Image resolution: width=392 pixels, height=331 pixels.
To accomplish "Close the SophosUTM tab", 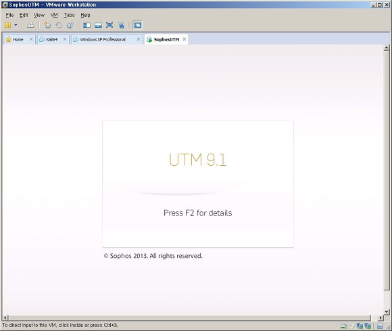I will 185,39.
